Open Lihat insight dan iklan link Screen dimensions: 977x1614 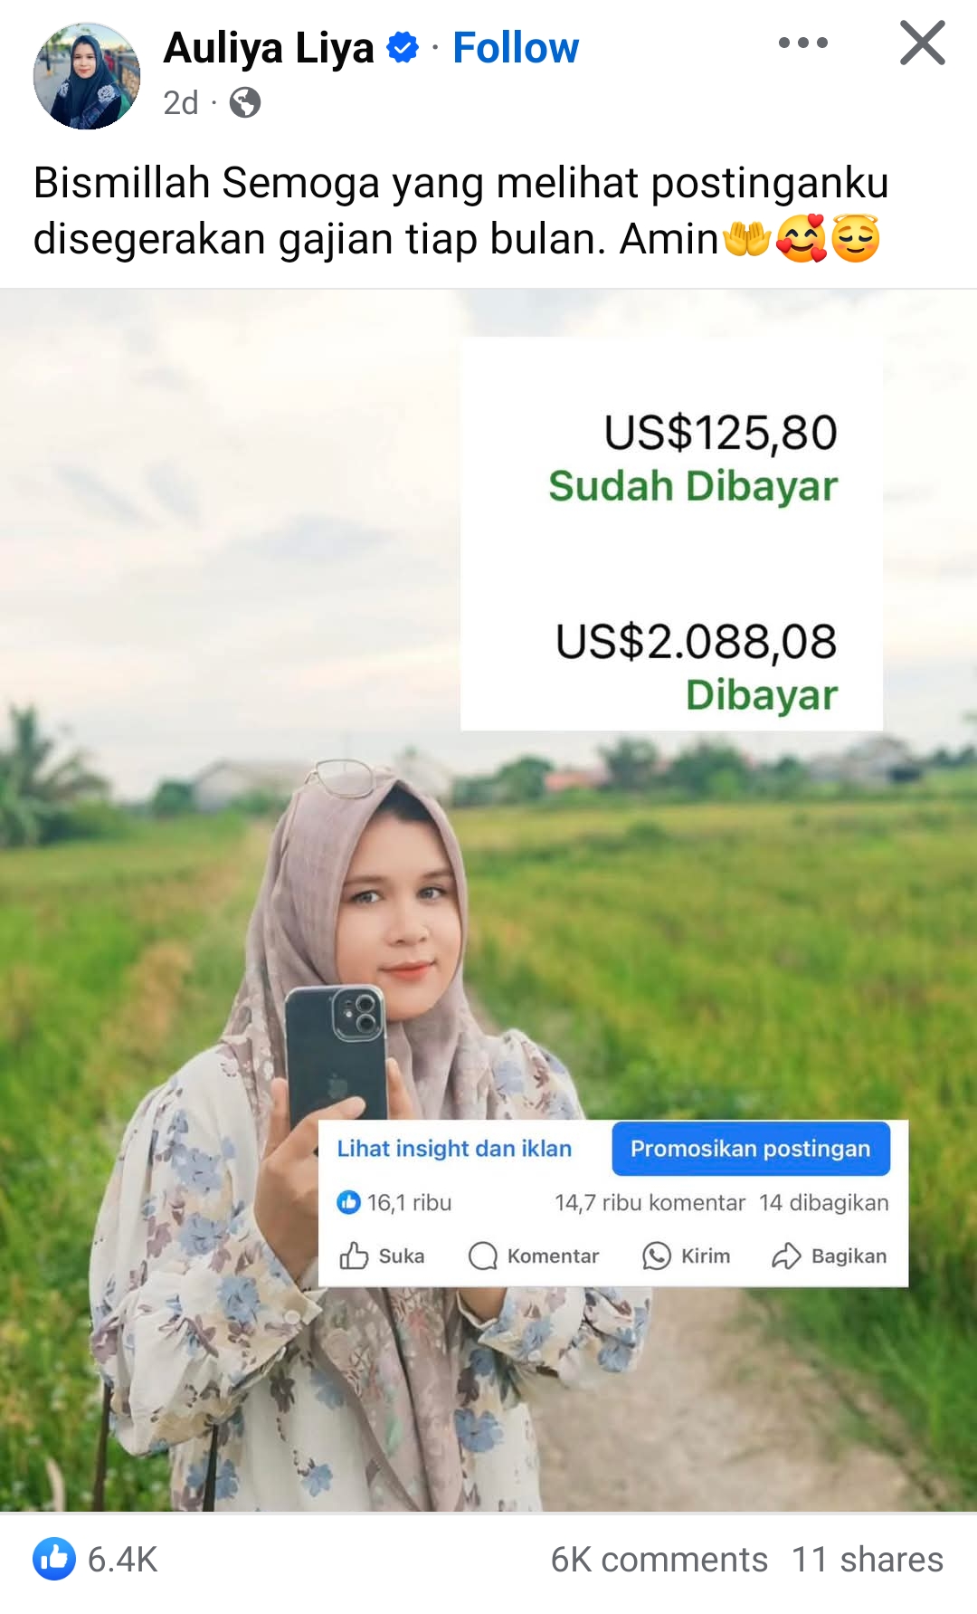tap(454, 1149)
